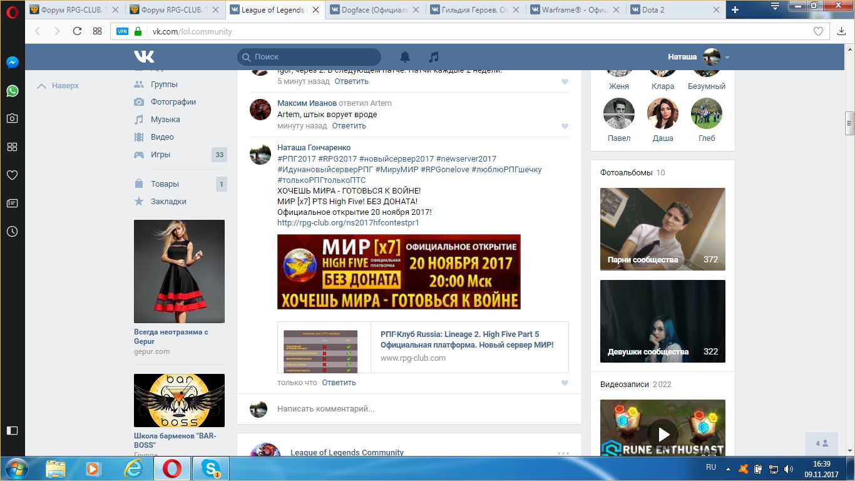This screenshot has height=481, width=855.
Task: Expand post options three-dot menu
Action: (563, 453)
